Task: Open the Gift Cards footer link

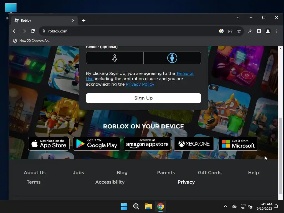Action: point(210,173)
